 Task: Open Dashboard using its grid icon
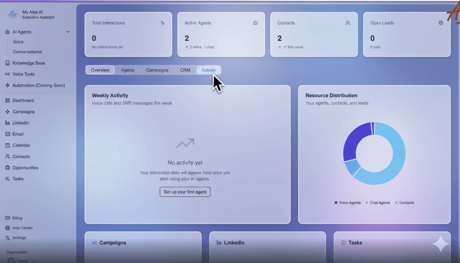pos(8,100)
